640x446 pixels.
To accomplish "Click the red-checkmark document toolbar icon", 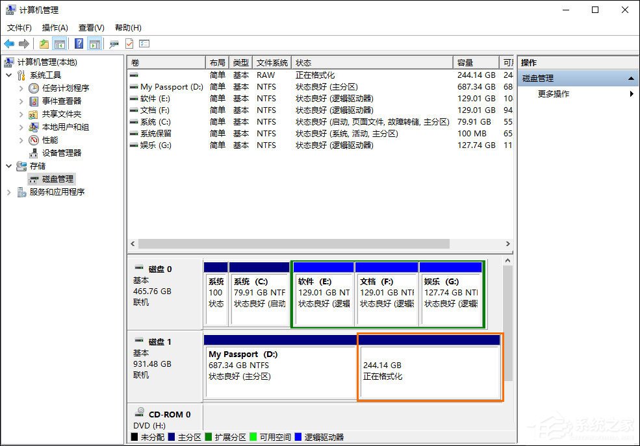I will coord(130,43).
